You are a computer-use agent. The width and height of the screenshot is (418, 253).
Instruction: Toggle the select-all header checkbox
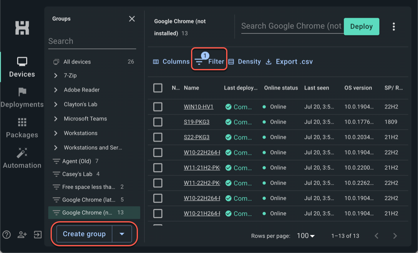click(x=158, y=88)
